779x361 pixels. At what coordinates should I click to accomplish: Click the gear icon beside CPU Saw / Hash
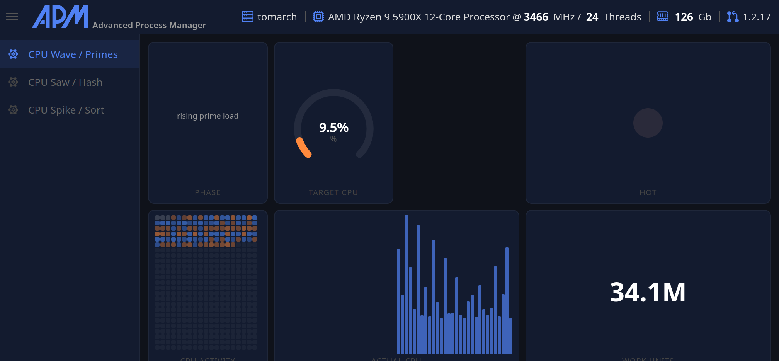[14, 82]
